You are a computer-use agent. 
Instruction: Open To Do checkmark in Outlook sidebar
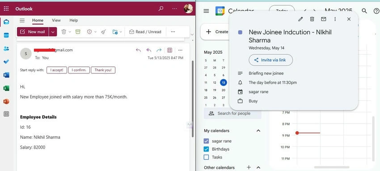pyautogui.click(x=6, y=62)
